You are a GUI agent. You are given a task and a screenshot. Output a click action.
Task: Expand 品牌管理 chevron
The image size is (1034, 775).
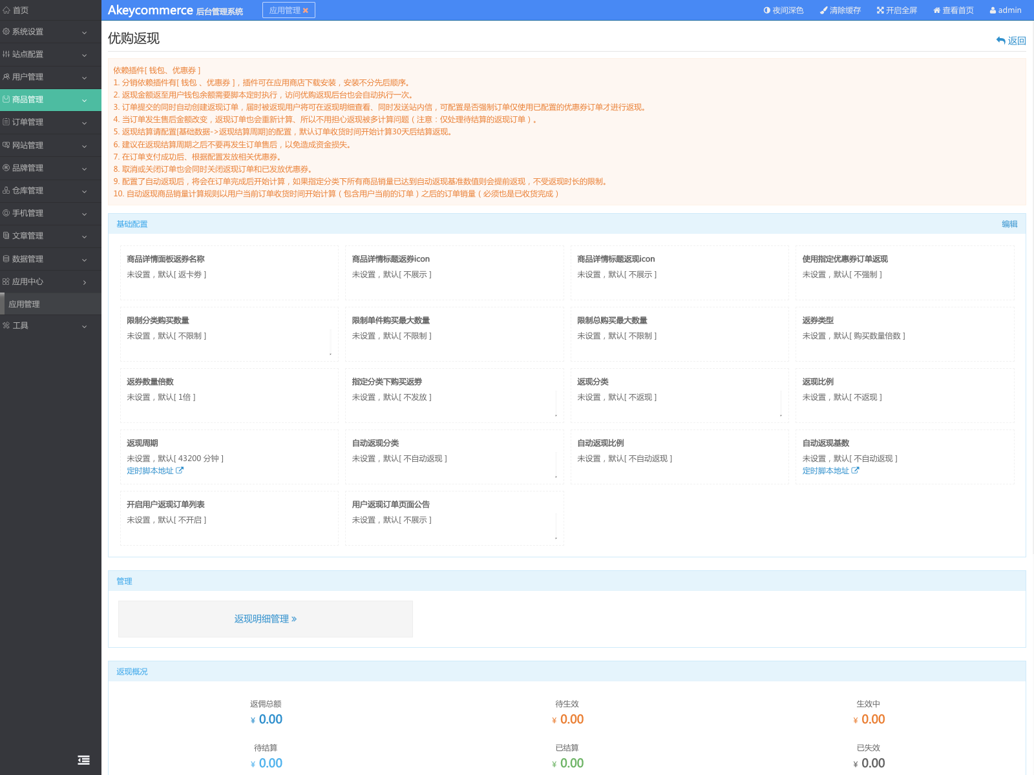click(84, 169)
